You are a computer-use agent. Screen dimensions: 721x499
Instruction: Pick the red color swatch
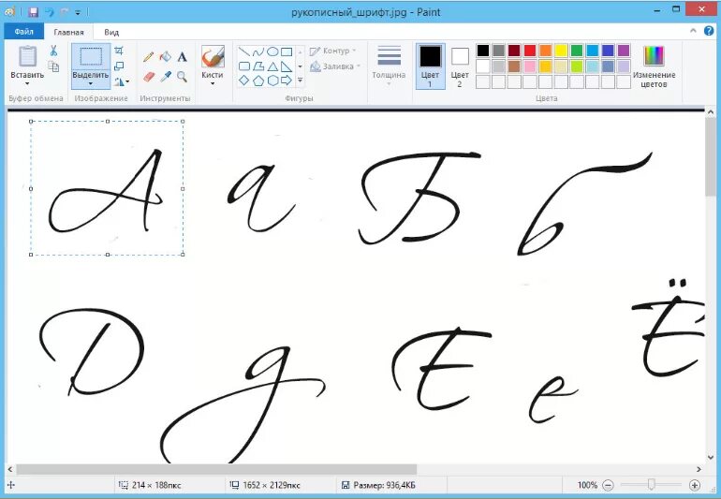[x=530, y=51]
